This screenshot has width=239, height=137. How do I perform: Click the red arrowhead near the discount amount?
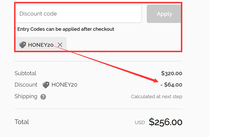(155, 80)
